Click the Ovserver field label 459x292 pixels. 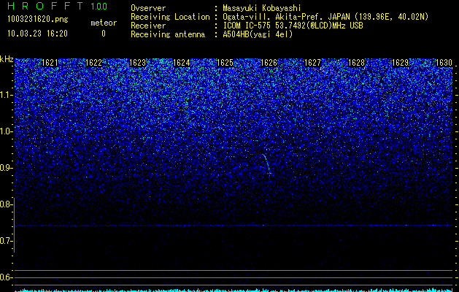[x=148, y=8]
